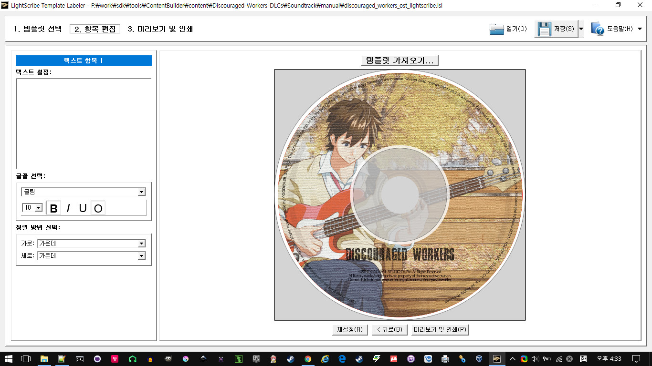Switch to 3. 미리보기 및 인쇄 step
The width and height of the screenshot is (652, 366).
pyautogui.click(x=160, y=29)
